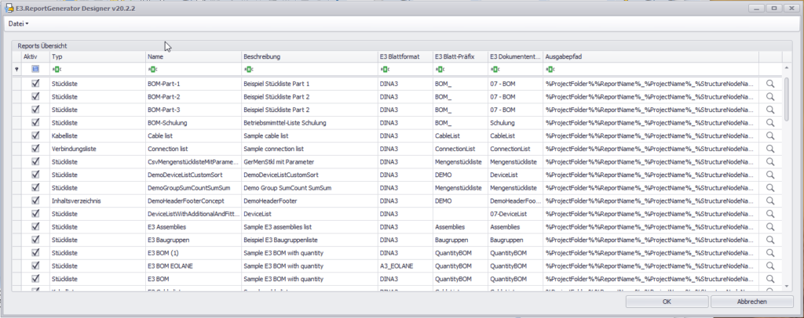The height and width of the screenshot is (318, 804).
Task: Open magnifier for E3 BOM EOLANE row
Action: (x=770, y=266)
